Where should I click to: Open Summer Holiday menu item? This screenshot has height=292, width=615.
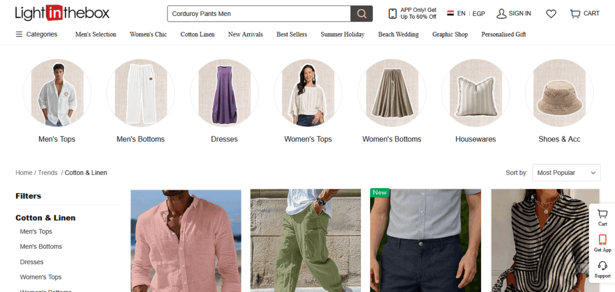pyautogui.click(x=342, y=35)
